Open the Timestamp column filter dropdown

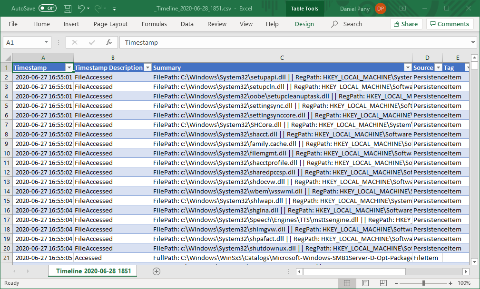pyautogui.click(x=69, y=67)
